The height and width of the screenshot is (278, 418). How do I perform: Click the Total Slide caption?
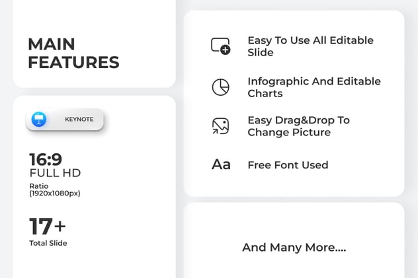(x=48, y=243)
